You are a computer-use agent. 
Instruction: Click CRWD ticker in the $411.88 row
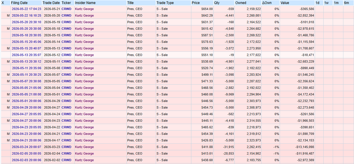66,147
